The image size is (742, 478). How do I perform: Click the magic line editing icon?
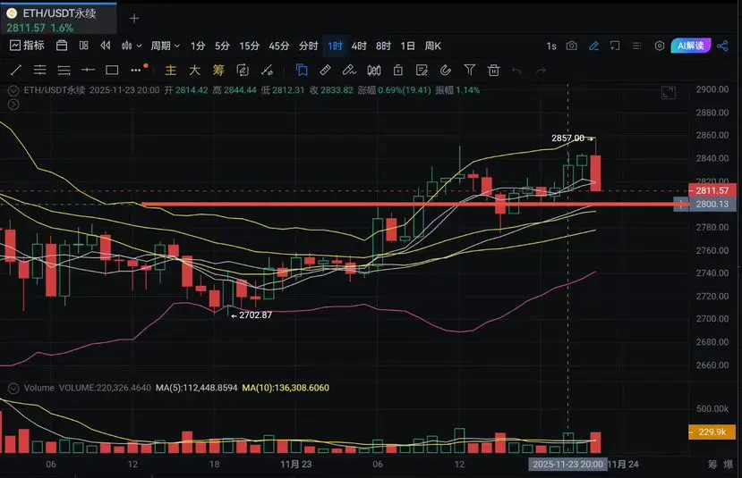pyautogui.click(x=267, y=71)
